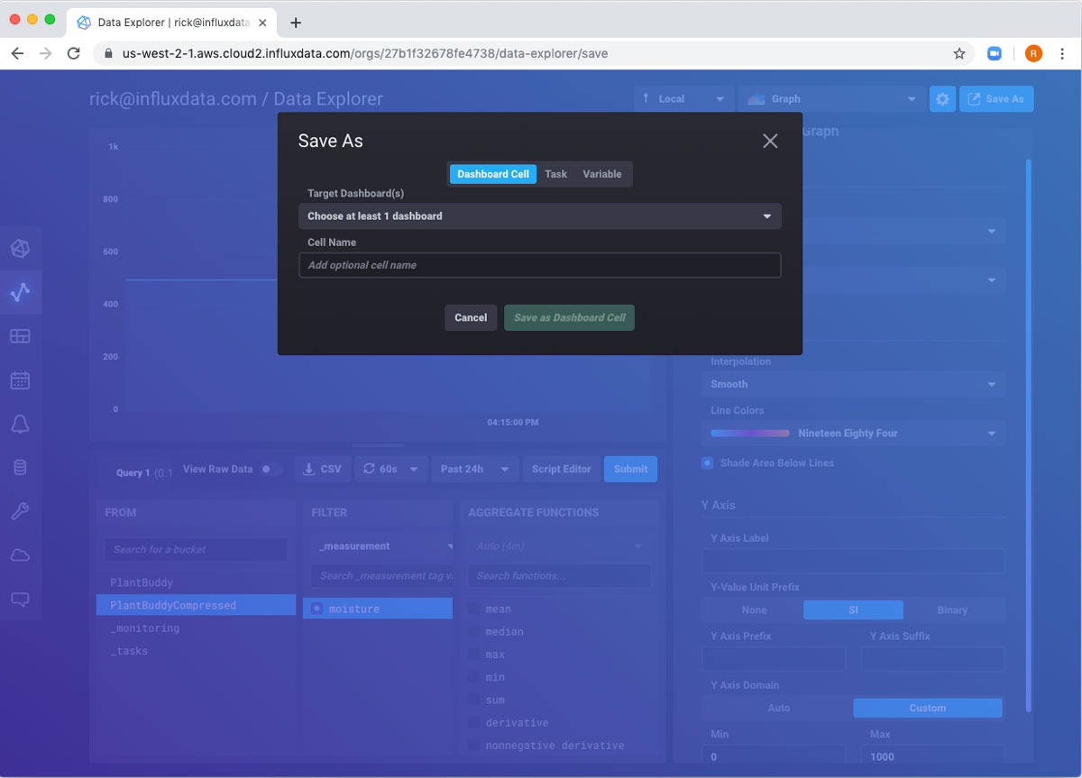Open Load Data database icon in sidebar
The height and width of the screenshot is (778, 1082).
tap(20, 468)
